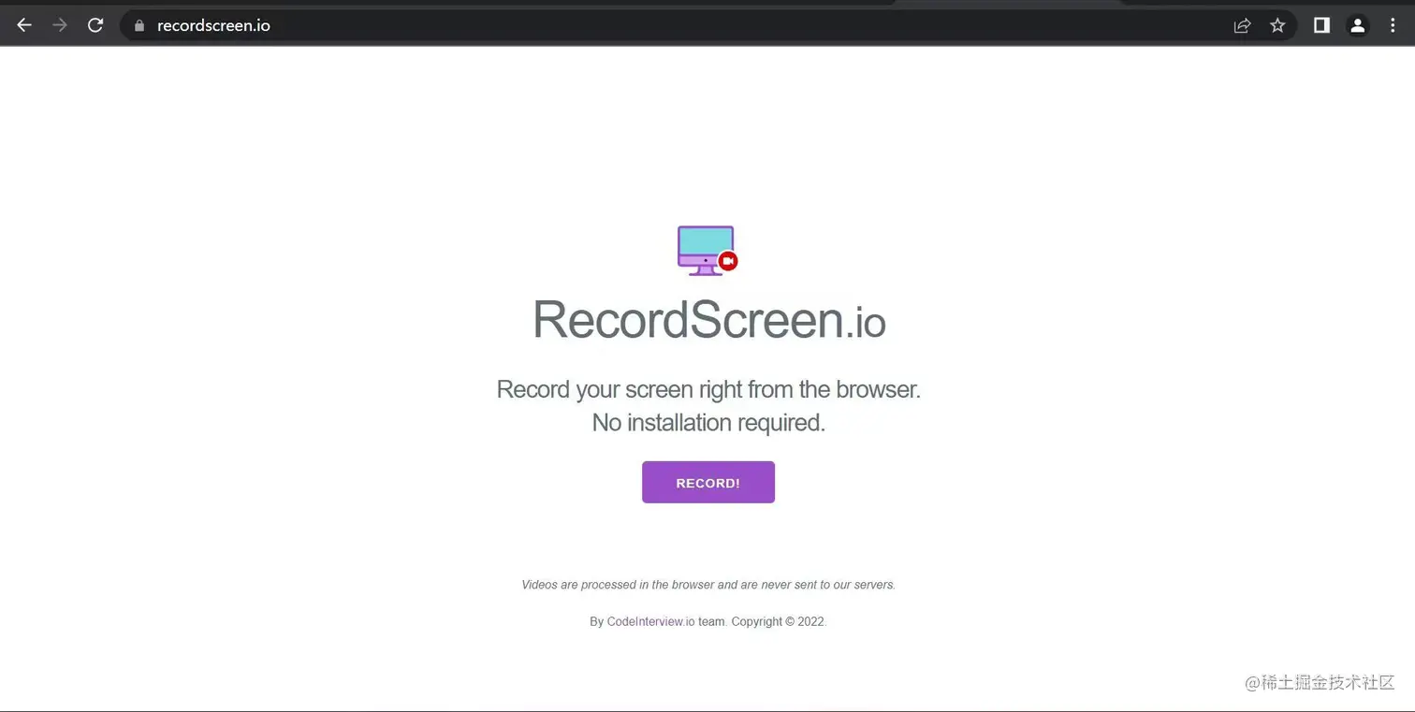Open the browser profile menu
1415x712 pixels.
(x=1357, y=25)
